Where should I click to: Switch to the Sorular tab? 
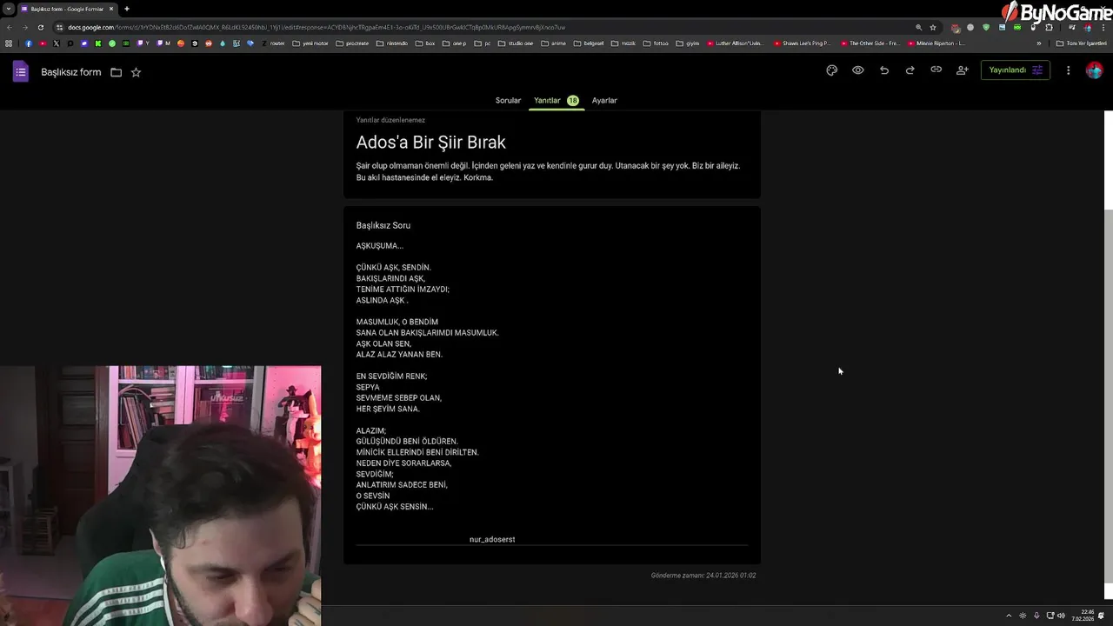(508, 100)
